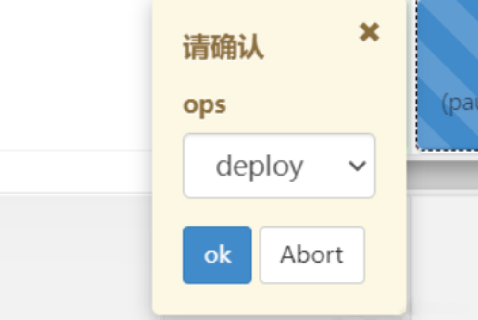Click the blank white area left of the popup
This screenshot has height=320, width=478.
[x=71, y=71]
